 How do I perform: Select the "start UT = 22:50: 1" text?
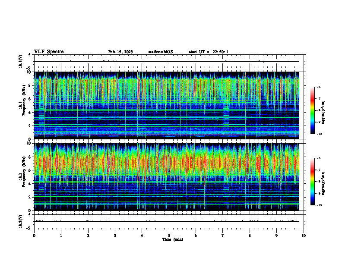209,52
